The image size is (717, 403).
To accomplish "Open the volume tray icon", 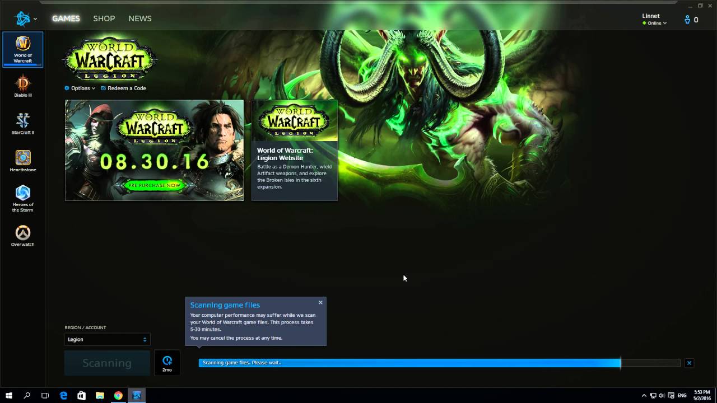I will [662, 395].
